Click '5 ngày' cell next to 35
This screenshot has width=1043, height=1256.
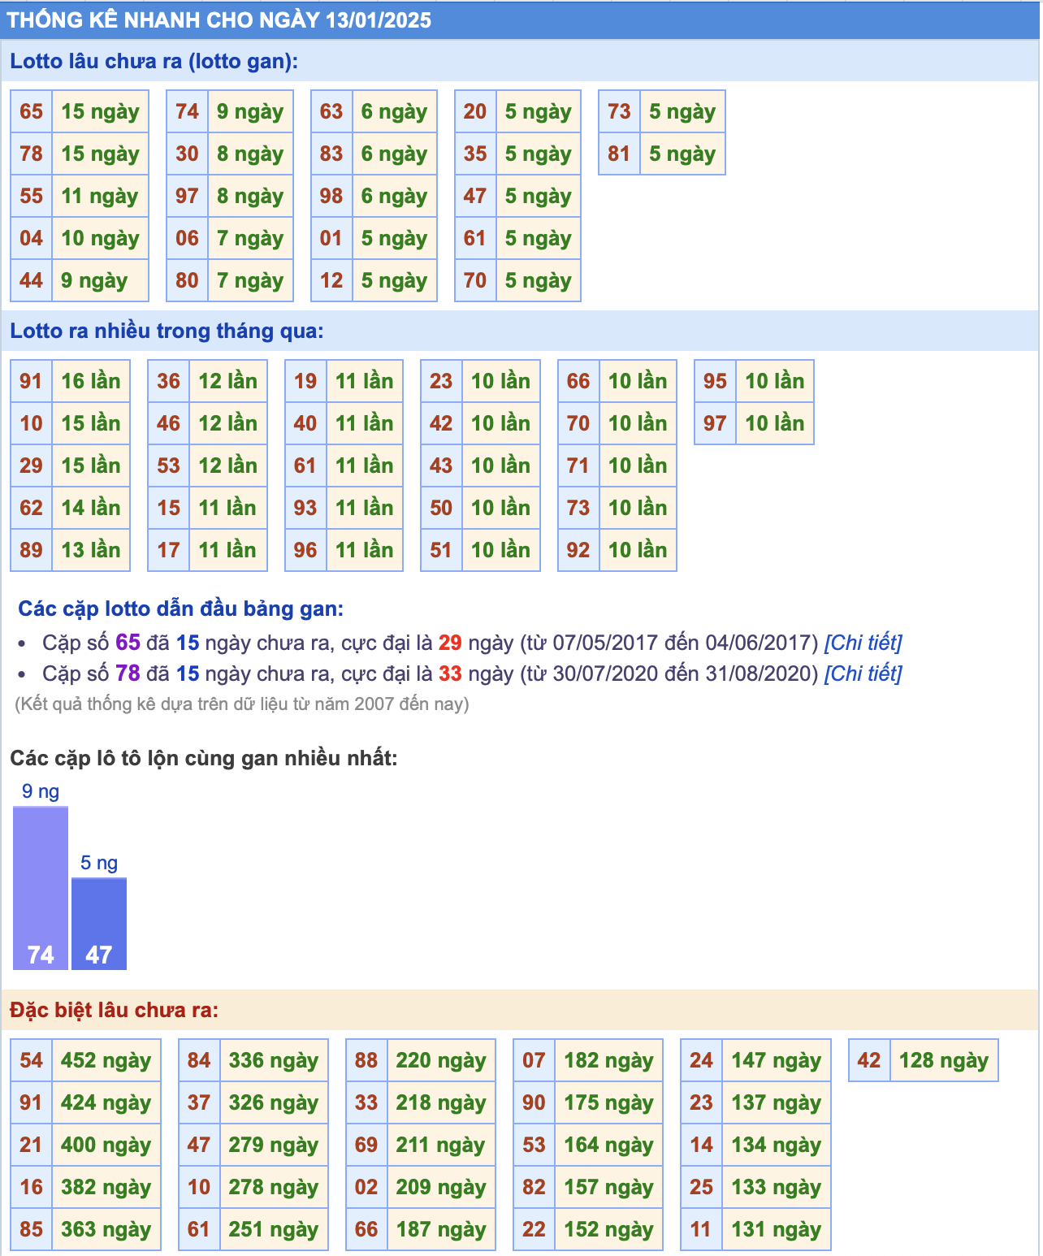(539, 154)
